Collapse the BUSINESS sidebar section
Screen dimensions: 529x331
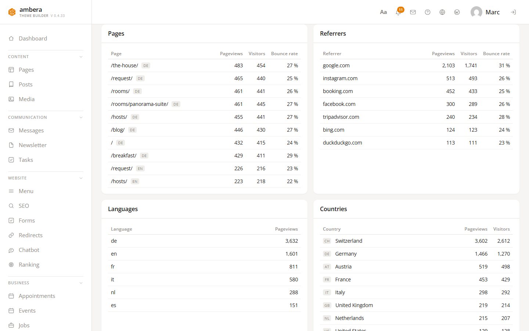point(81,283)
